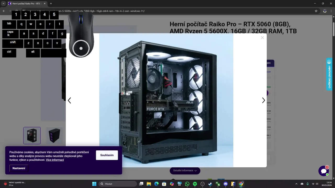335x188 pixels.
Task: Open the Ověřeno zákazníky side badge
Action: (x=329, y=74)
